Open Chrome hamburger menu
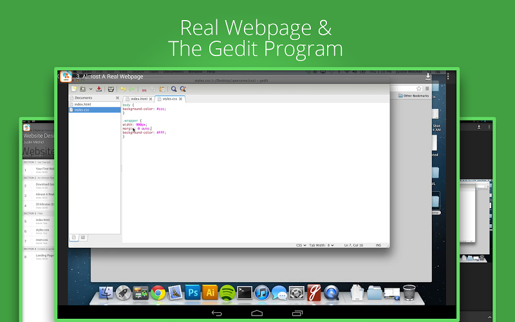This screenshot has height=322, width=515. (x=427, y=88)
